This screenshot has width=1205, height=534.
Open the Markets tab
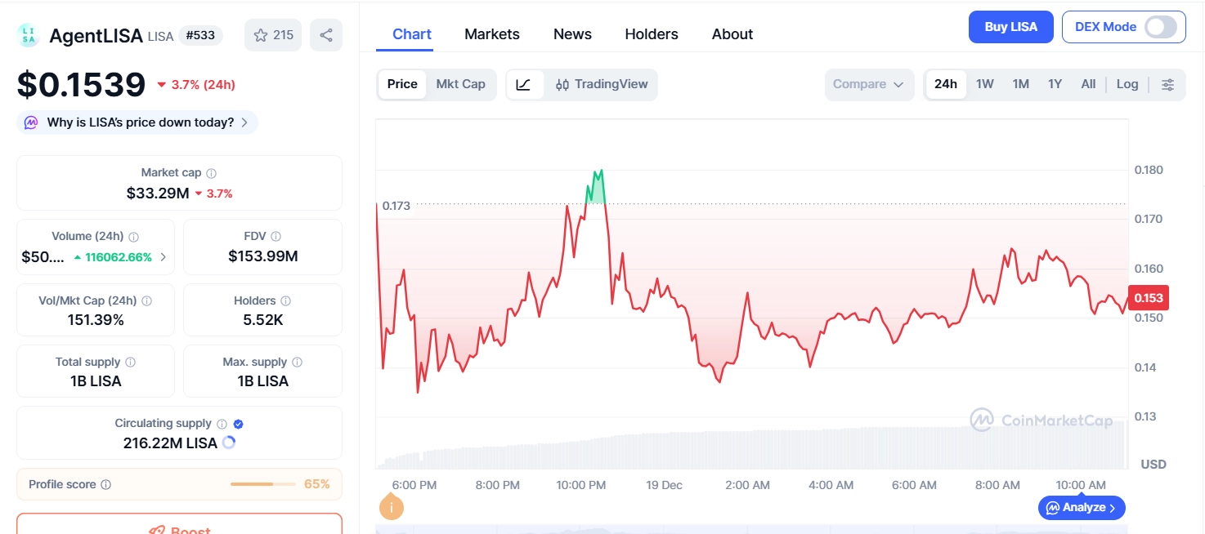pos(492,34)
